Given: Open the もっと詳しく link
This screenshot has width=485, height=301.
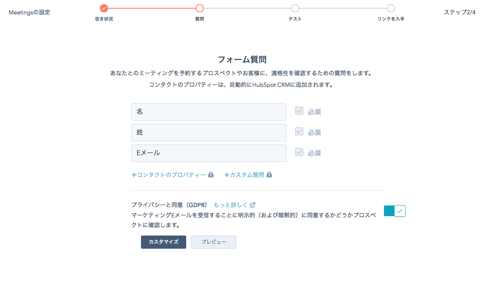Looking at the screenshot, I should coord(231,205).
